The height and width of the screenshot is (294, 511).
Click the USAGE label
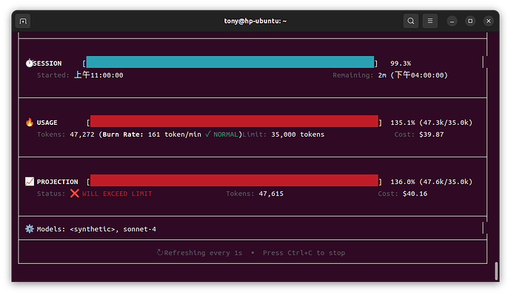pos(47,123)
